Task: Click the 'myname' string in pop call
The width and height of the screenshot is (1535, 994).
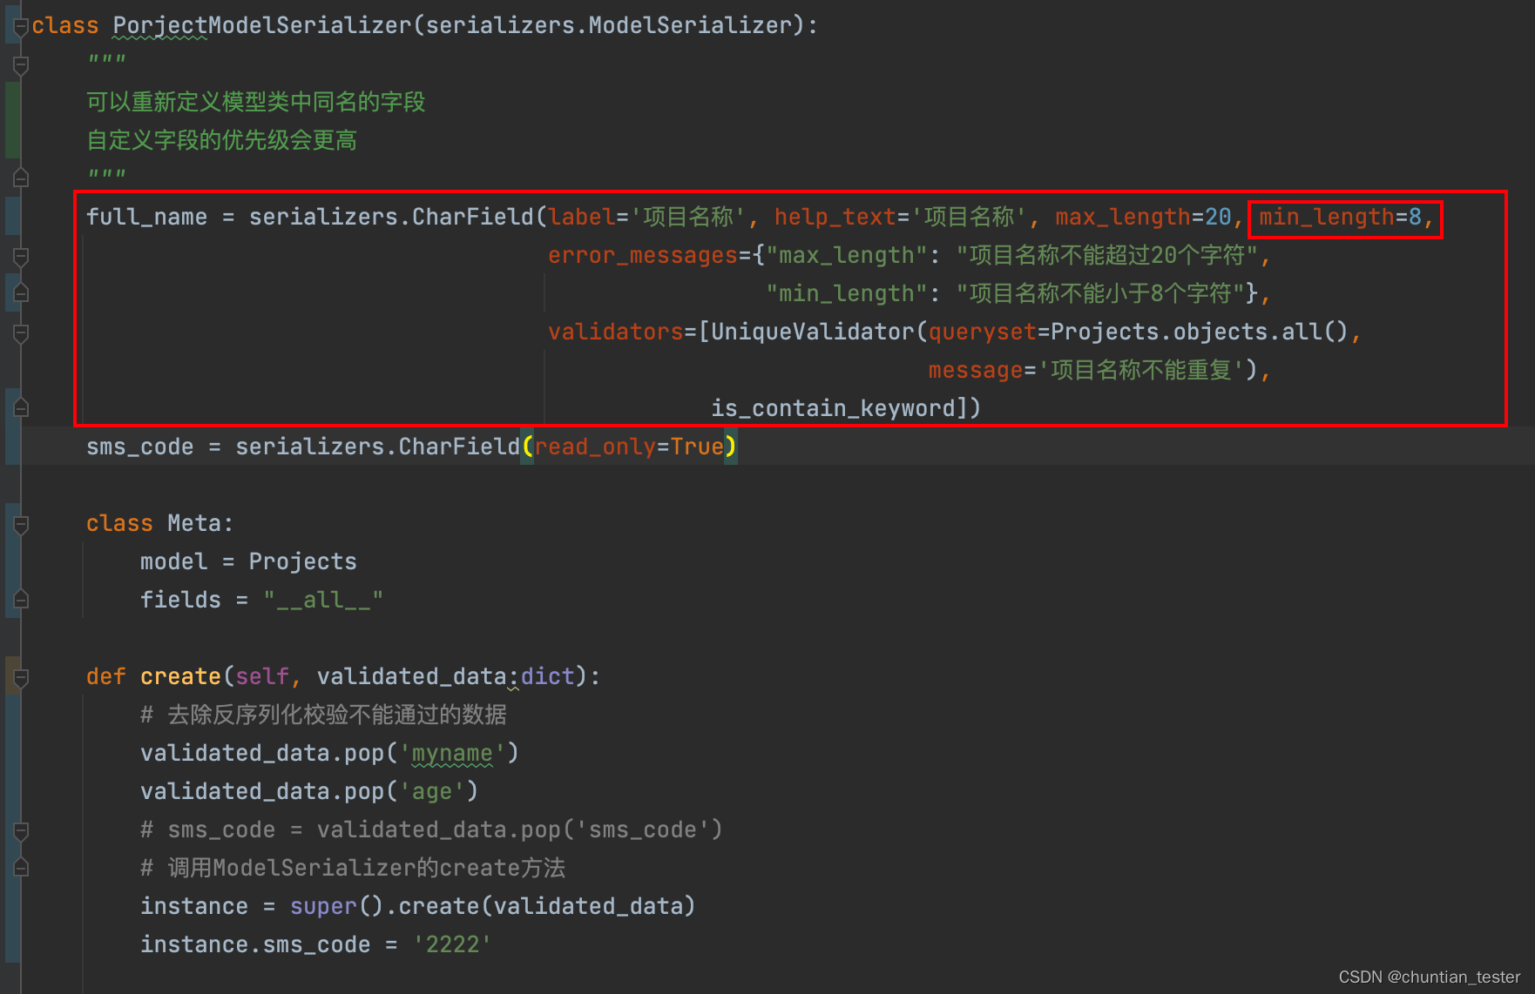Action: point(452,753)
